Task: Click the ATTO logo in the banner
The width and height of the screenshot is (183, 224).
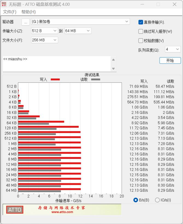Action: [x=15, y=210]
